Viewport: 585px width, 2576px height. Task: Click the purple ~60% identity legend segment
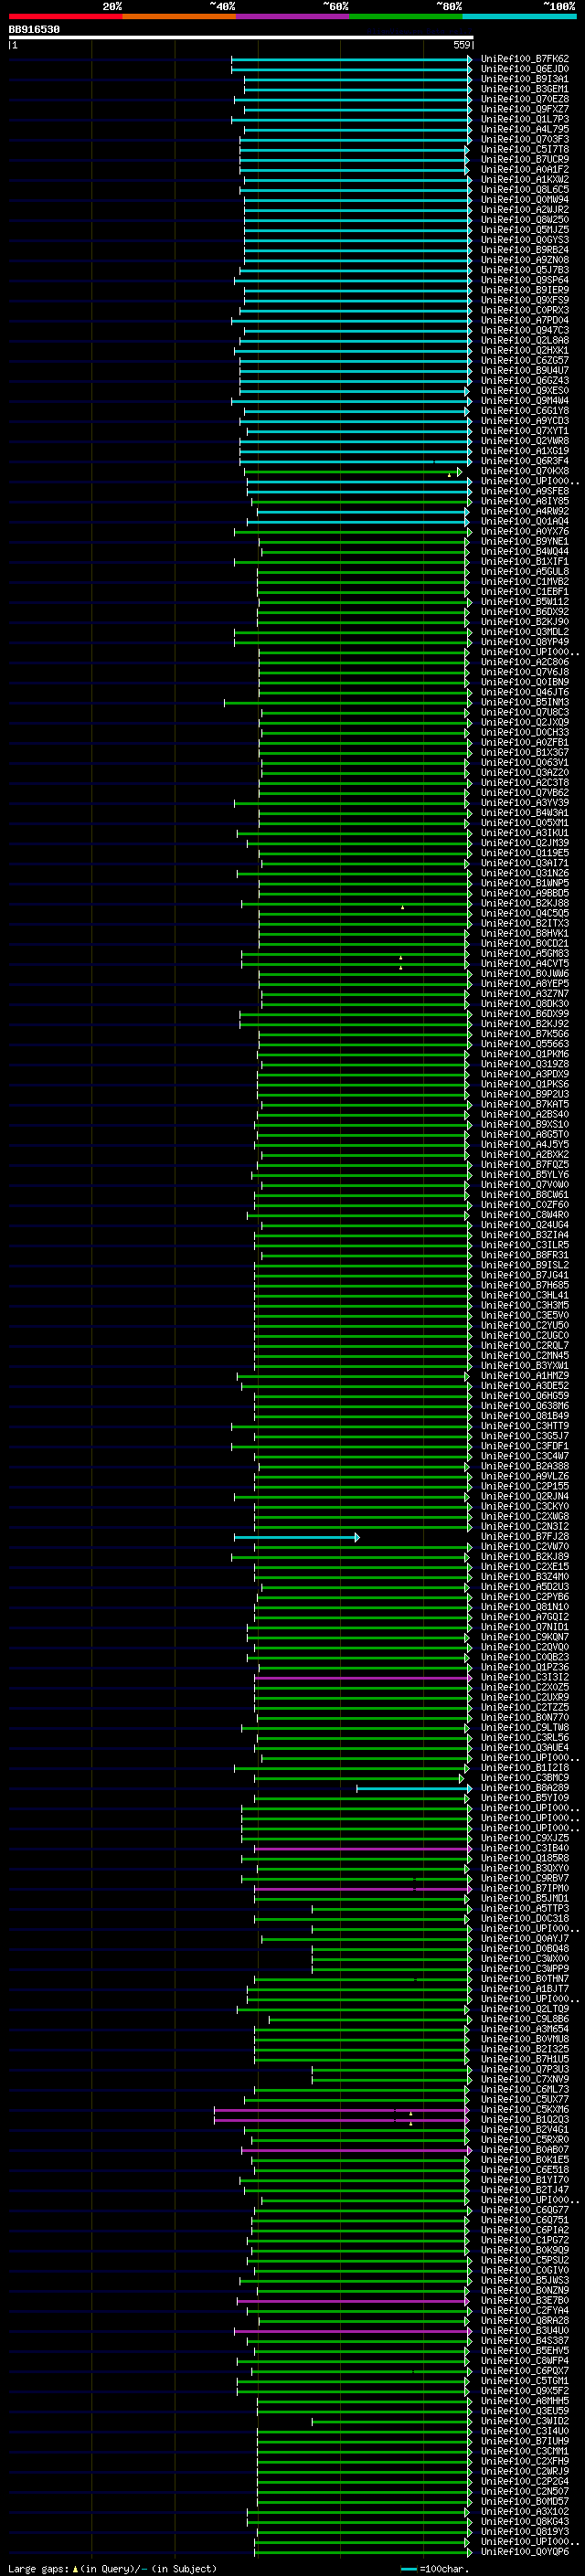point(293,16)
